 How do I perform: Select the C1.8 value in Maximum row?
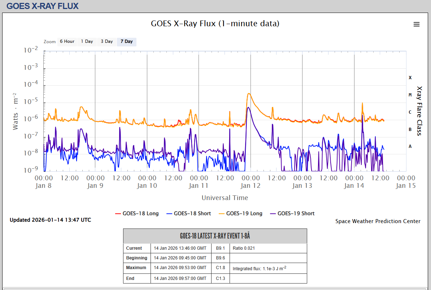point(220,268)
